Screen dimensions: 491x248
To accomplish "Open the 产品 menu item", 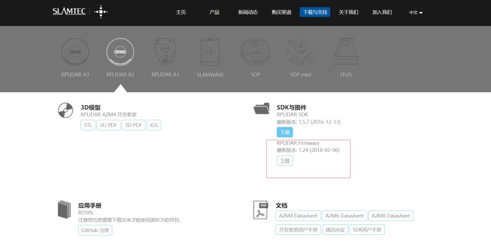I will [215, 12].
